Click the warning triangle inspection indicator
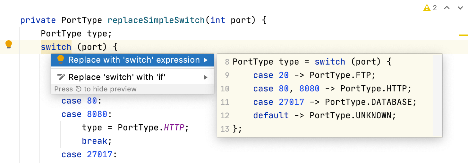This screenshot has height=163, width=468. 427,8
